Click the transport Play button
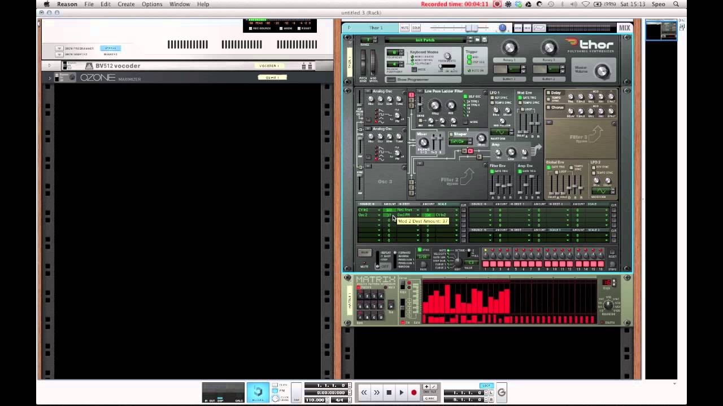The image size is (723, 406). (402, 392)
